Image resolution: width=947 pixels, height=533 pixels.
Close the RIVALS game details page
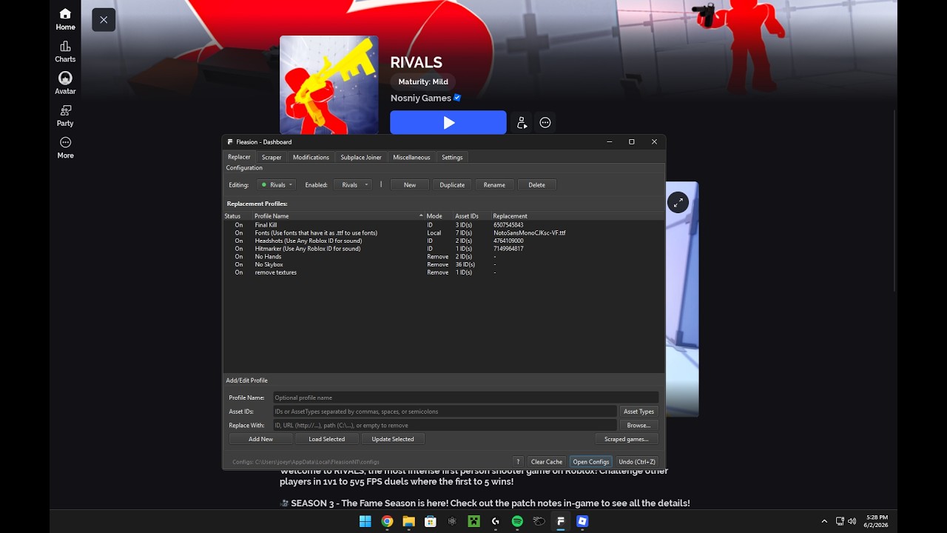coord(104,20)
